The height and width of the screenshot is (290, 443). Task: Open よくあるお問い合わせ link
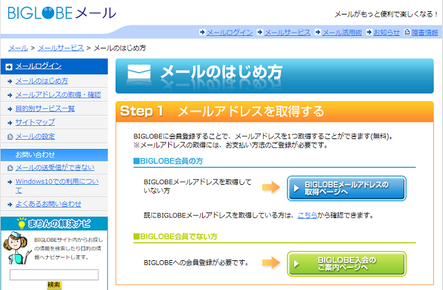48,204
